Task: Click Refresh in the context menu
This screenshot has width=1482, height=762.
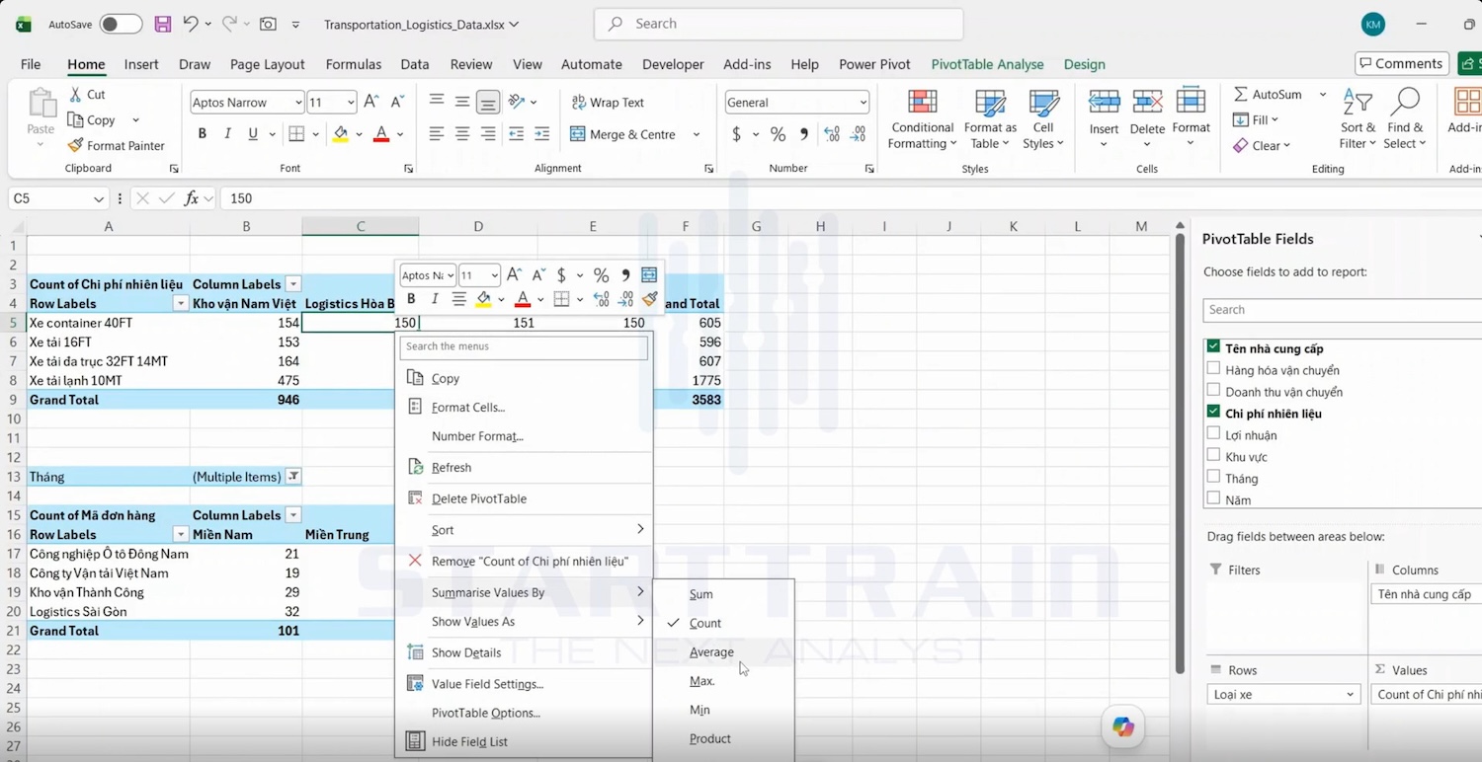Action: click(452, 468)
